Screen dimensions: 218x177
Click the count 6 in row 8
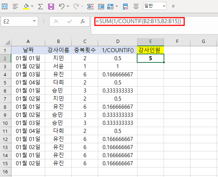click(85, 107)
